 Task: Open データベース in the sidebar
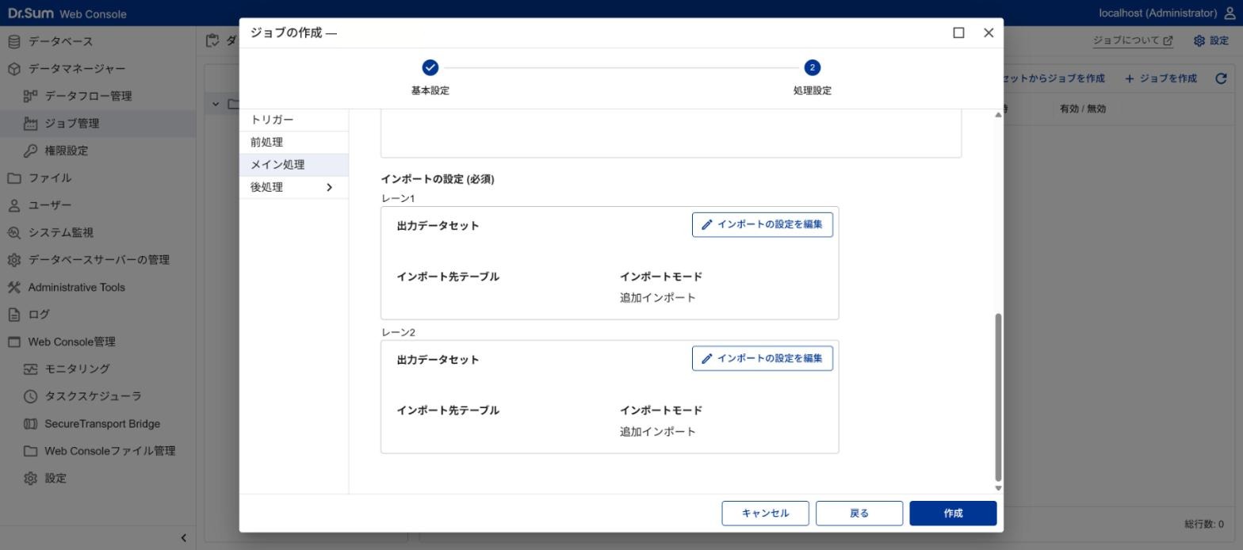pyautogui.click(x=60, y=41)
